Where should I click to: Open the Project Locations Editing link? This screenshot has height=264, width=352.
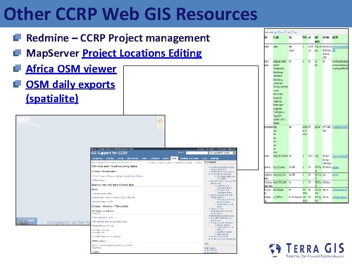[x=142, y=54]
